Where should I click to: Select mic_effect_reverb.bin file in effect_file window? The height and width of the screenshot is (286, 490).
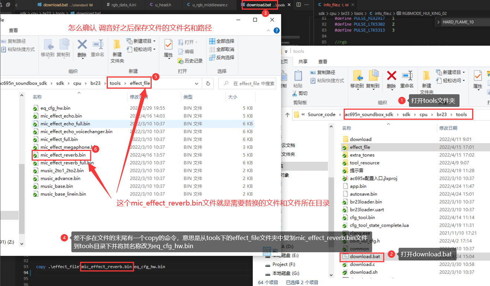(63, 155)
